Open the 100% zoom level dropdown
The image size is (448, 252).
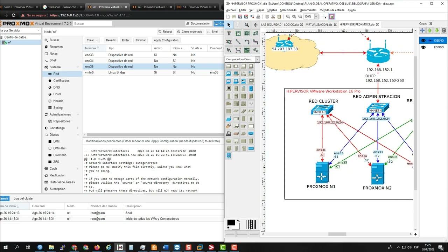[x=316, y=16]
